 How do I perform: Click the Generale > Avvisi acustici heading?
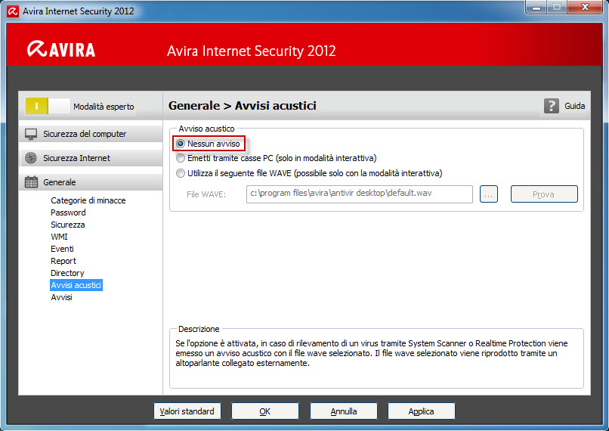coord(243,106)
